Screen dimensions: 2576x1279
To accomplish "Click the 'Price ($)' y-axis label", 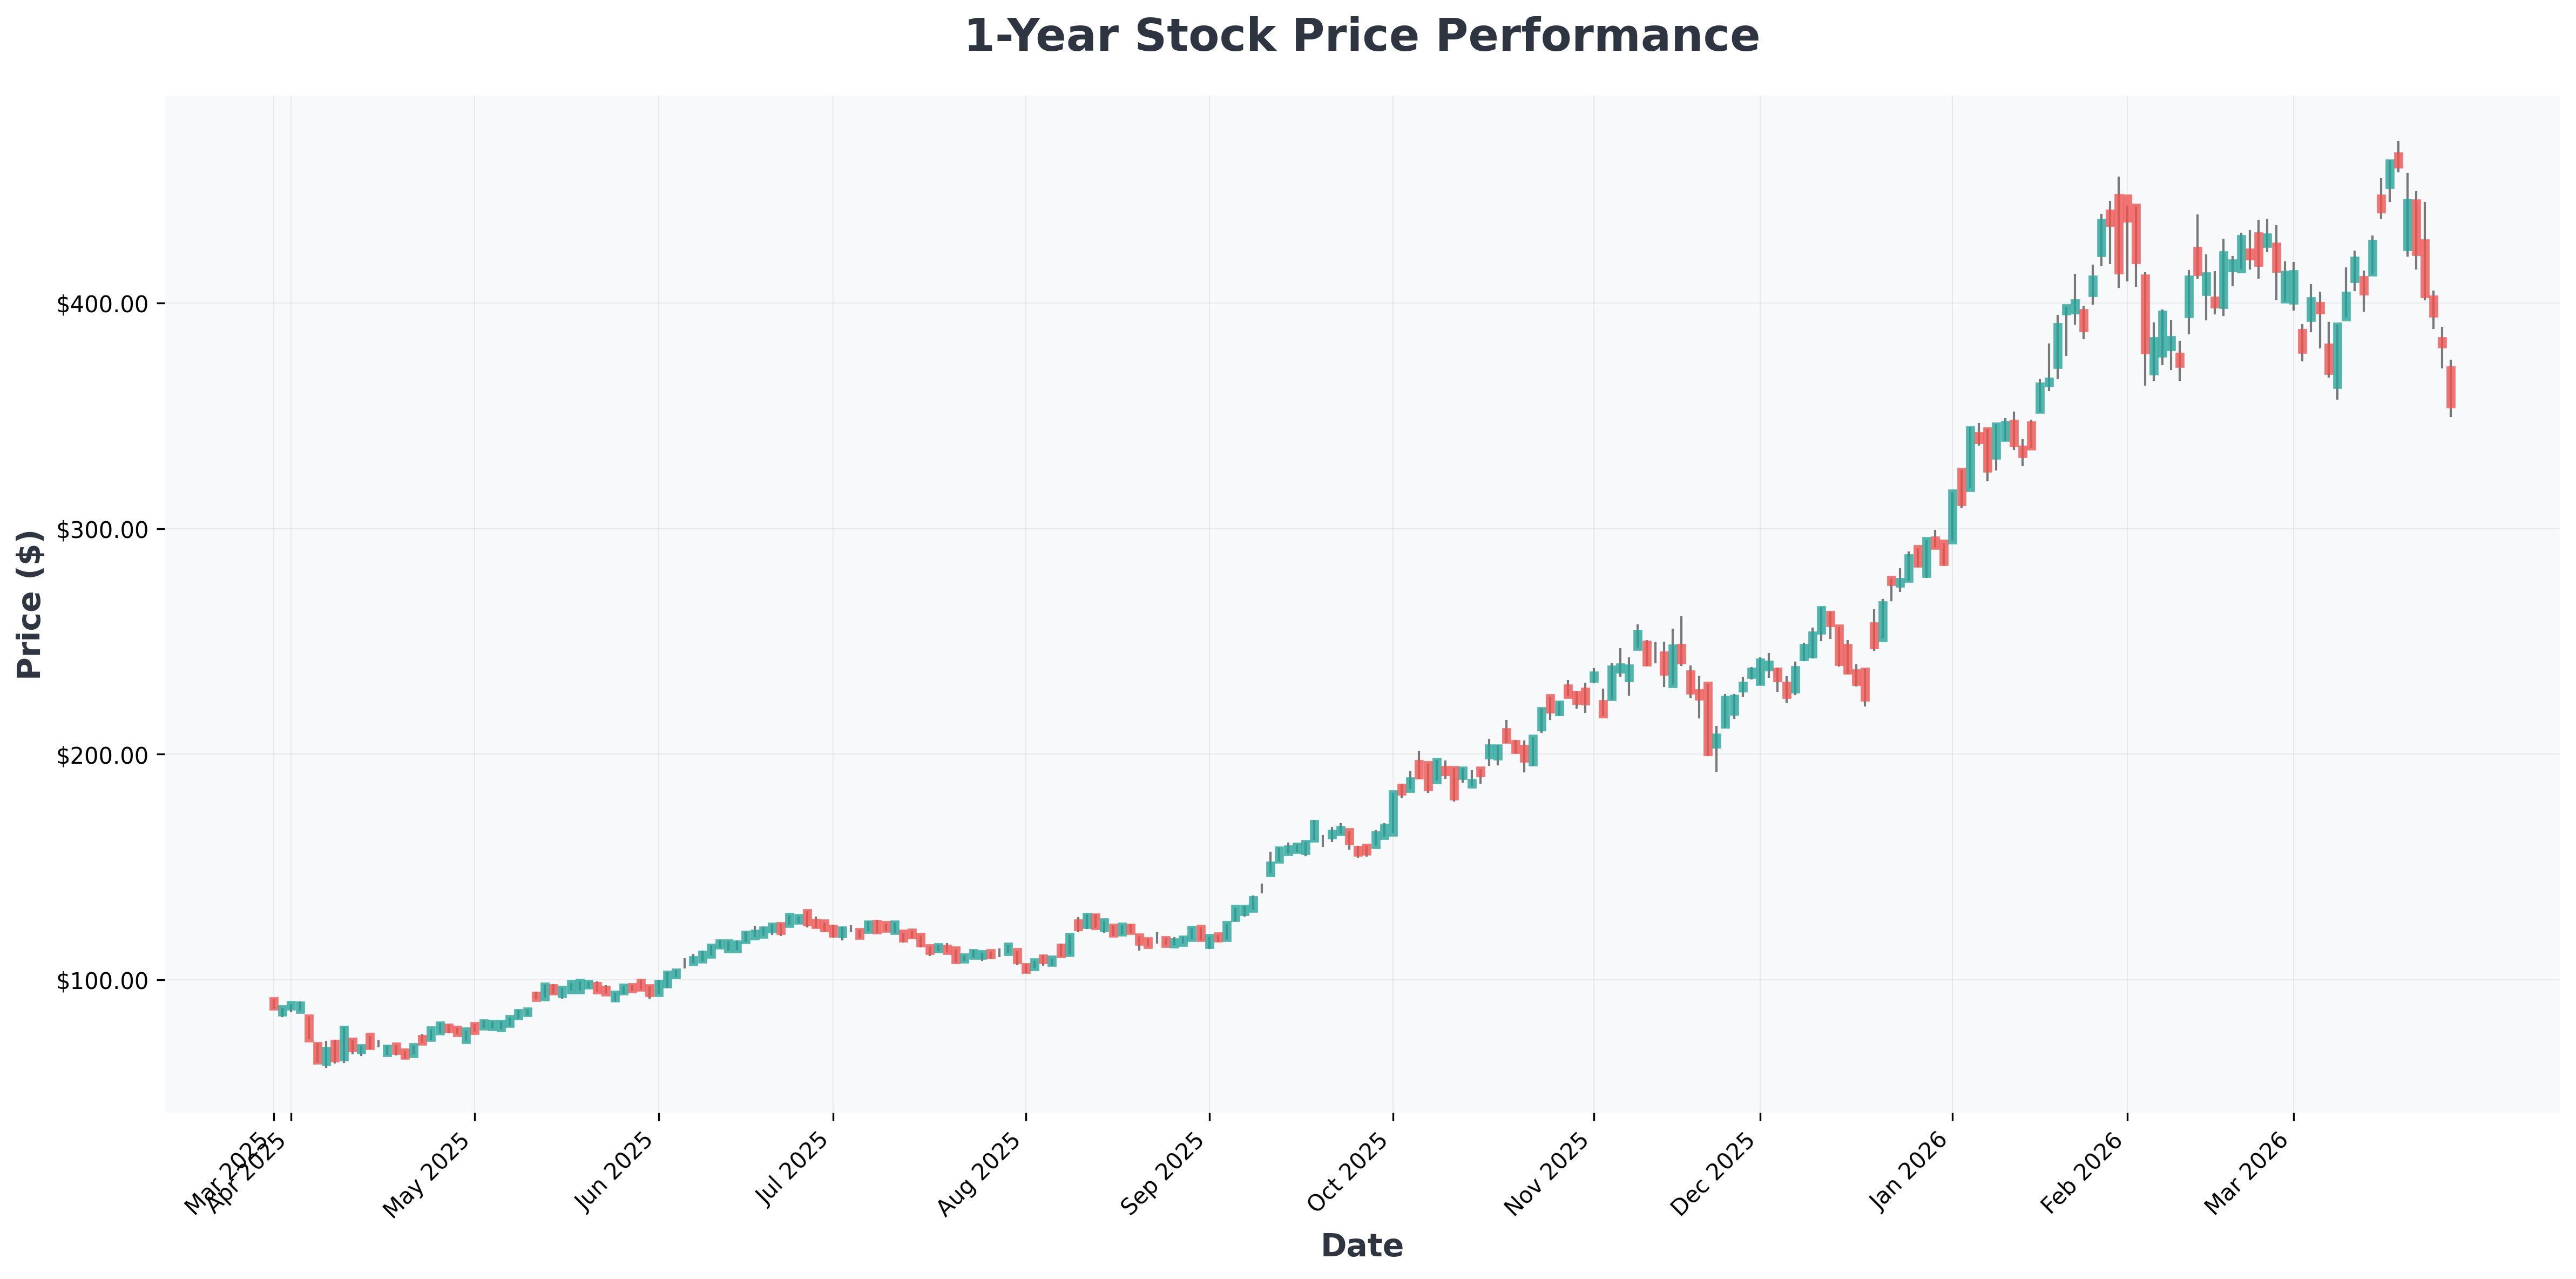I will pyautogui.click(x=30, y=604).
